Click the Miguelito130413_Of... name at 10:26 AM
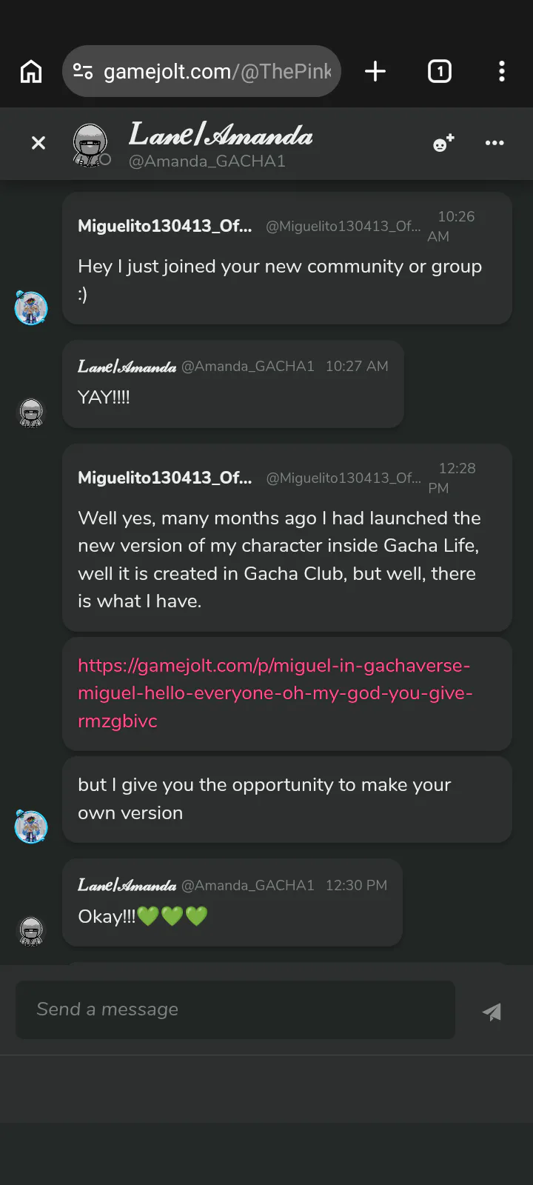 (x=164, y=227)
